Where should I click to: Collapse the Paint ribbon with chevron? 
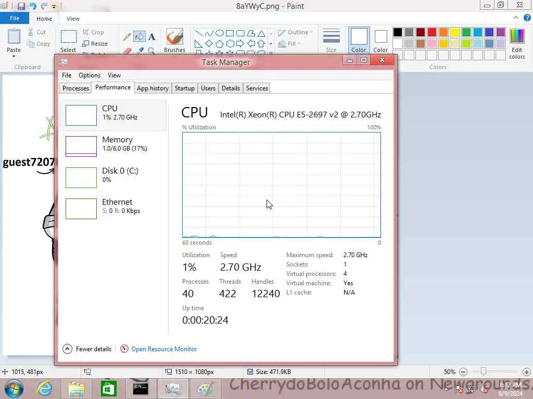coord(516,18)
